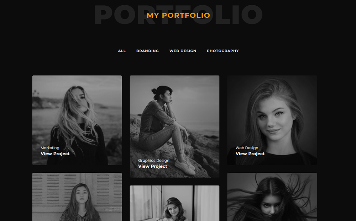Open photo of woman sitting on rocks

point(174,126)
